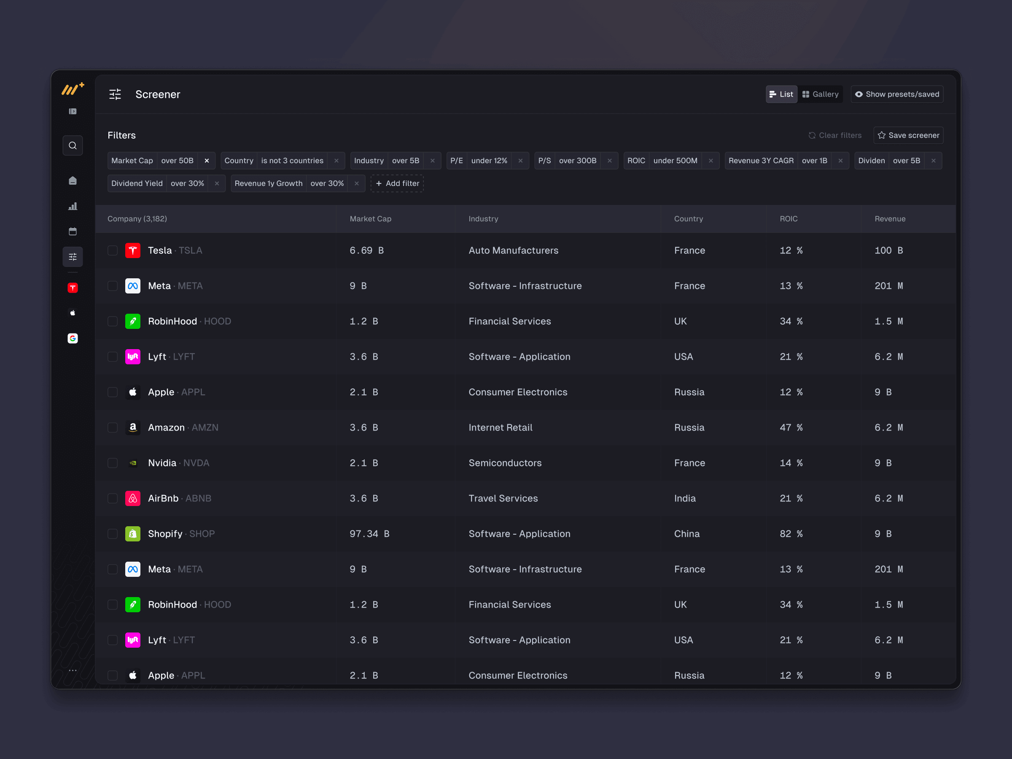Open the three-dots more menu in sidebar

pyautogui.click(x=72, y=670)
